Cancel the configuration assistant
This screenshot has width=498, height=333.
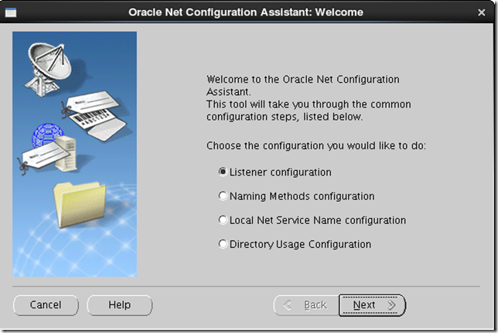pyautogui.click(x=46, y=305)
